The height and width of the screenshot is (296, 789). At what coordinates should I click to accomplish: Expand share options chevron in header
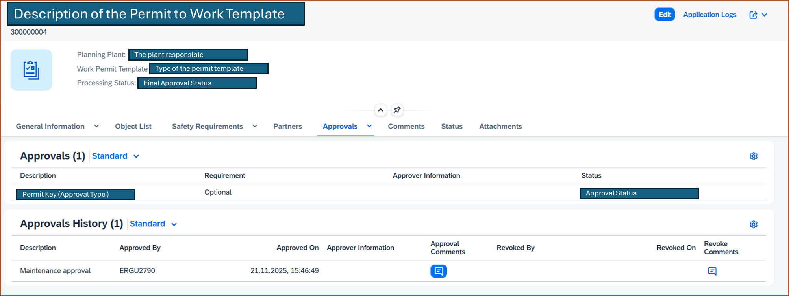pyautogui.click(x=764, y=15)
